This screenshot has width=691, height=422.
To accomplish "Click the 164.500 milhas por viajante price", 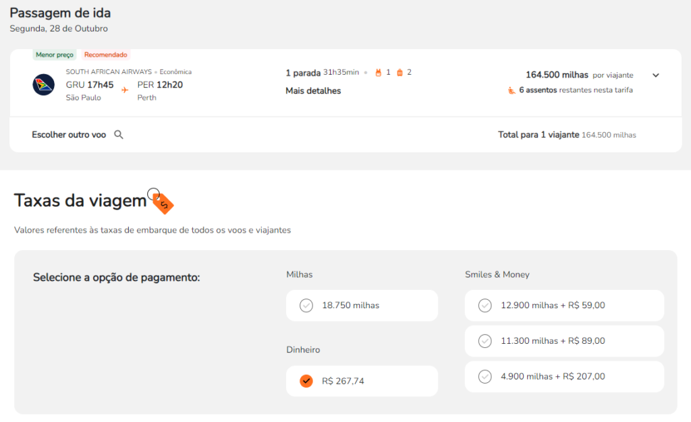I will [x=579, y=75].
